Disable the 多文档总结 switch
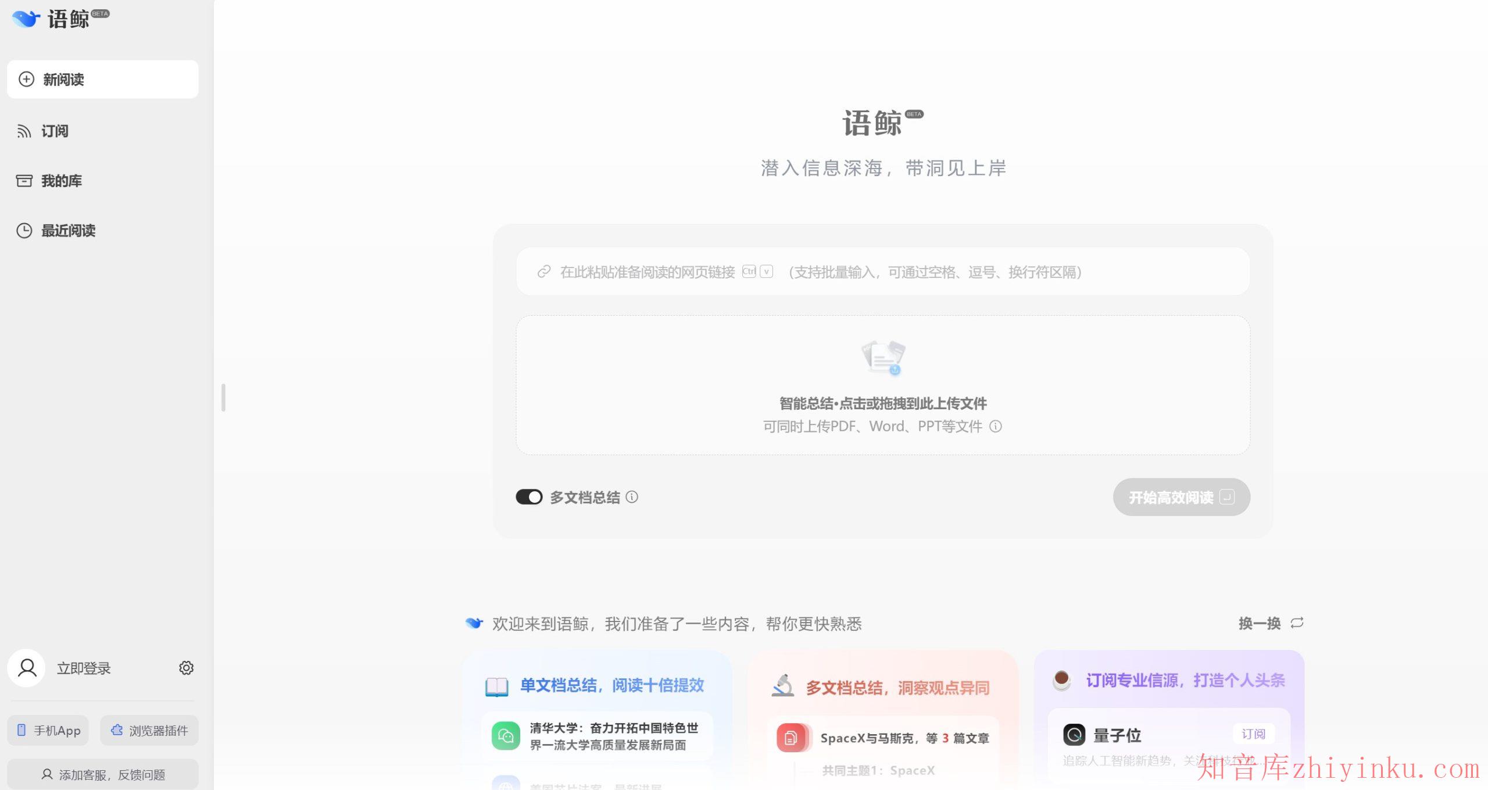 530,497
